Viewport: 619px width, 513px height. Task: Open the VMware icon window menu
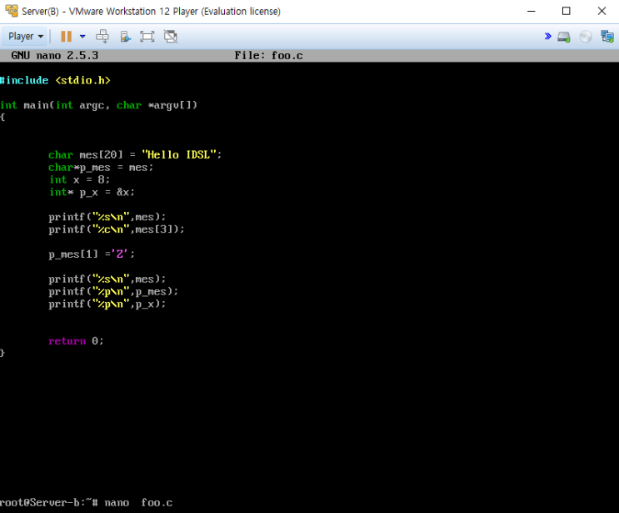click(x=12, y=12)
